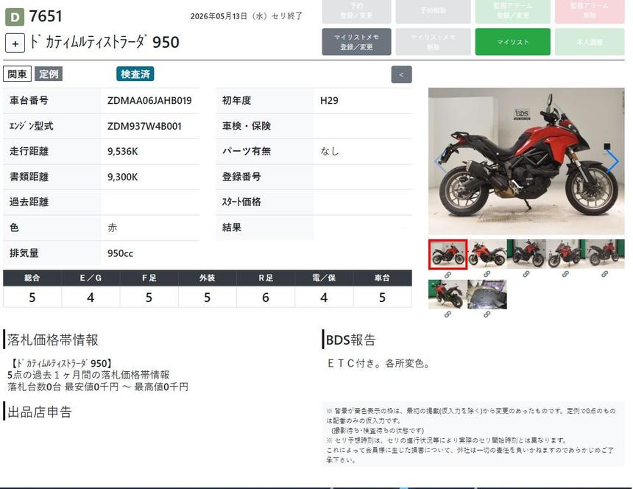This screenshot has height=489, width=633.
Task: Click the 車台 score header
Action: click(x=382, y=278)
